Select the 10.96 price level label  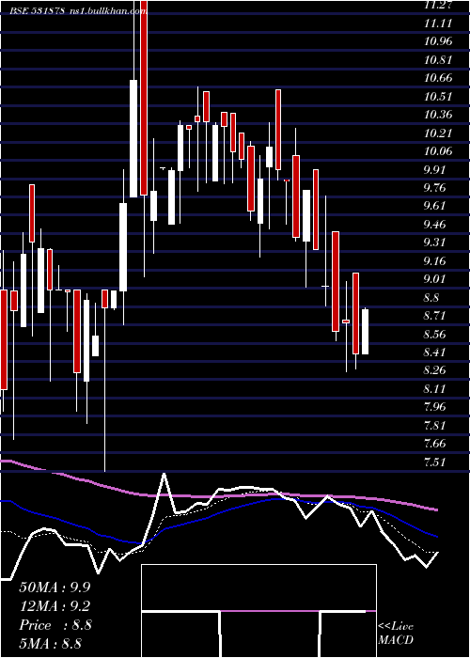(438, 41)
